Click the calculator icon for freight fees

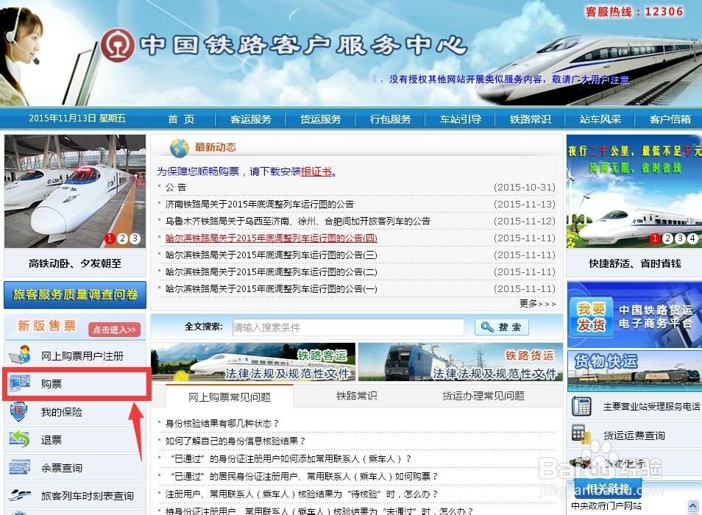click(x=581, y=435)
